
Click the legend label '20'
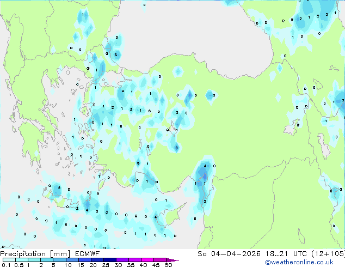point(93,265)
